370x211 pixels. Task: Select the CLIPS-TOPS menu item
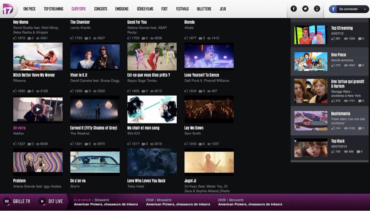pos(78,9)
